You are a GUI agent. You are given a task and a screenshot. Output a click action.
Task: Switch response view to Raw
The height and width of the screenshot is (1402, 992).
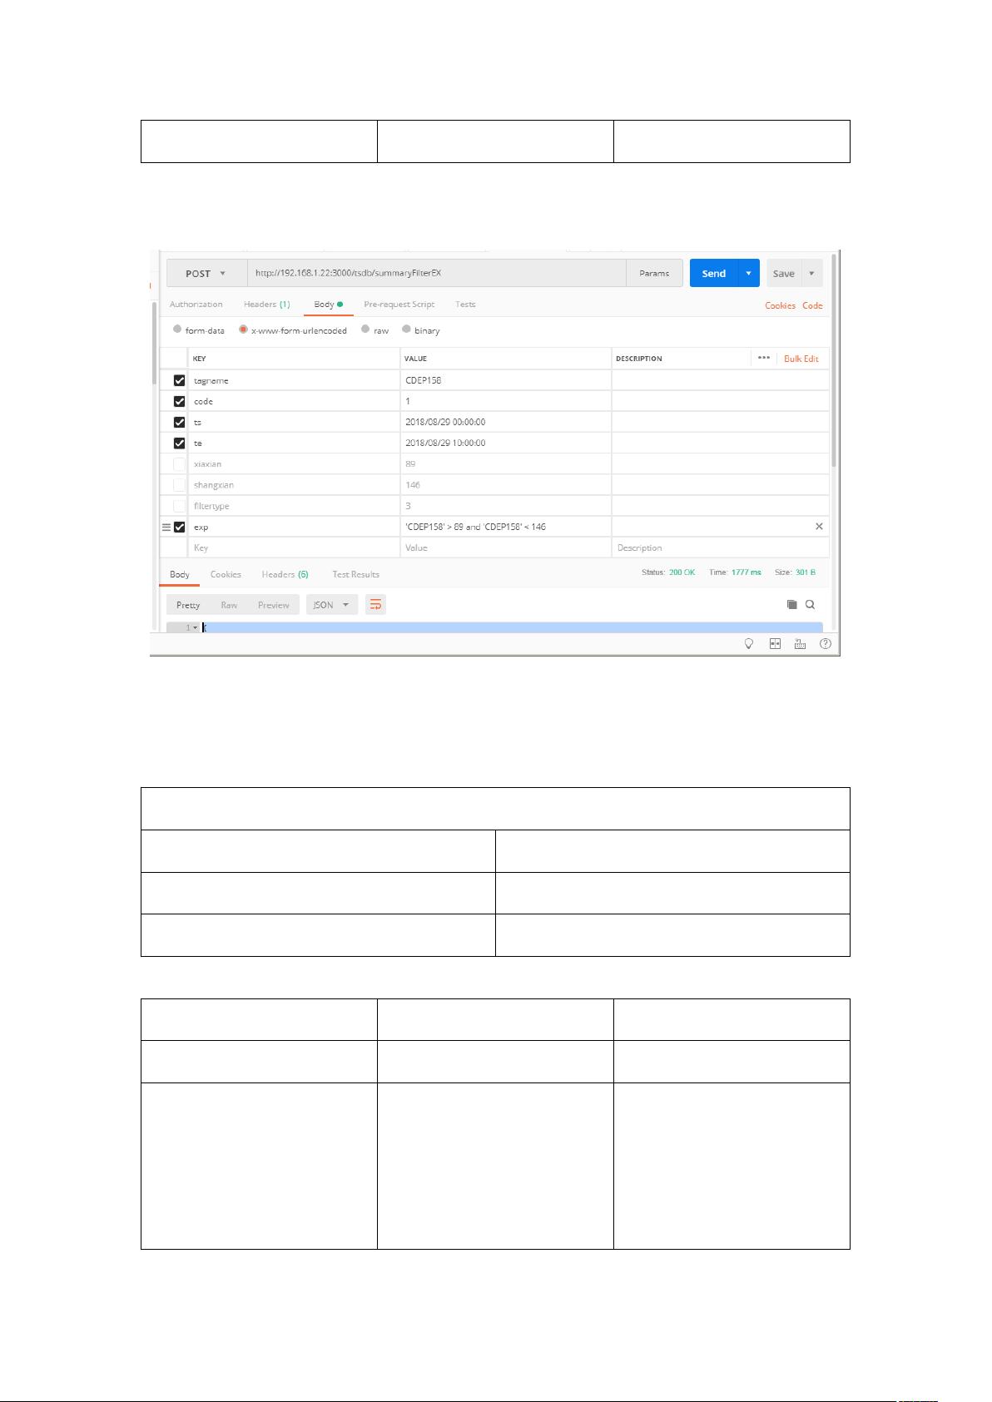tap(229, 605)
